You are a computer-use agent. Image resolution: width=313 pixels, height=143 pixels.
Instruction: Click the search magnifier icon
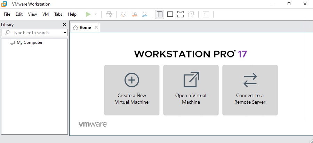coord(7,32)
